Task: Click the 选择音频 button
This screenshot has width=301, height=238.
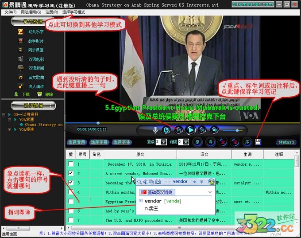Action: pyautogui.click(x=77, y=142)
